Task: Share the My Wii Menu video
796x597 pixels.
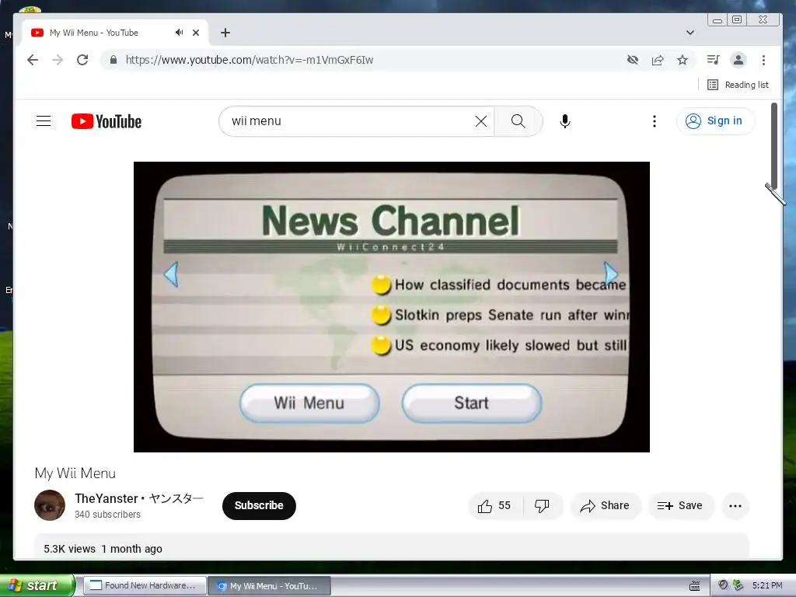Action: click(605, 505)
